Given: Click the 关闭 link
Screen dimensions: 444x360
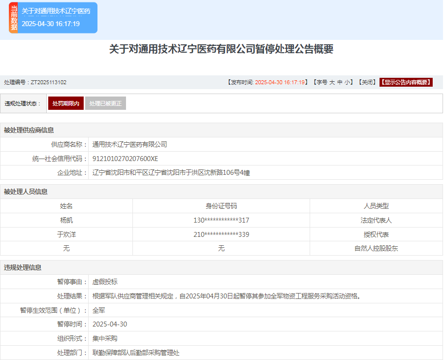Looking at the screenshot, I should [x=367, y=82].
